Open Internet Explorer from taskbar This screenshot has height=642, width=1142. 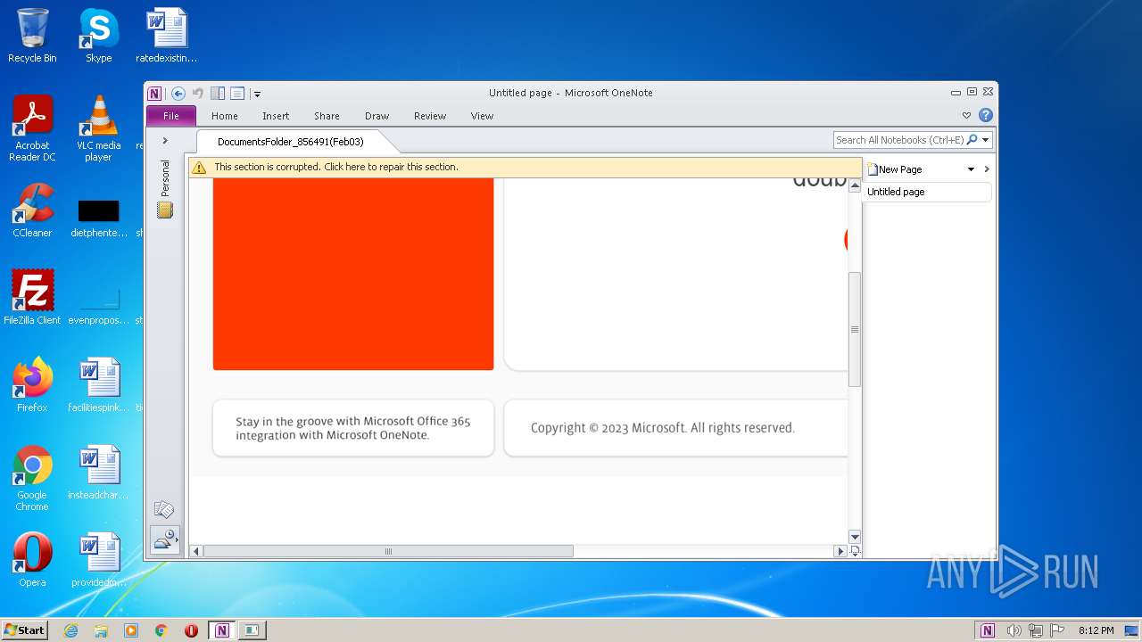[71, 630]
